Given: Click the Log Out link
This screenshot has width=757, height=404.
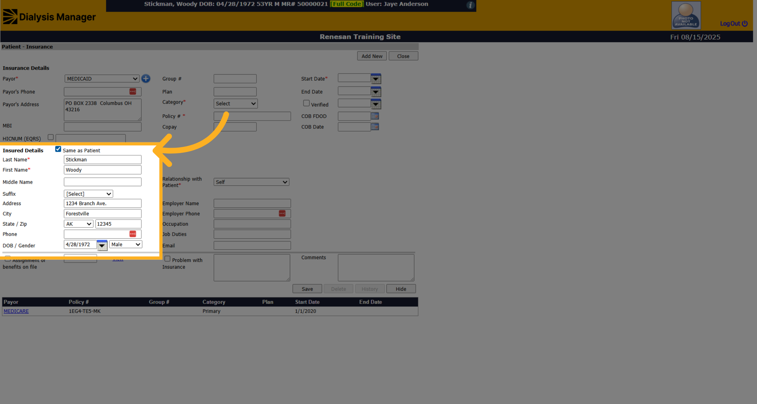Looking at the screenshot, I should (734, 23).
